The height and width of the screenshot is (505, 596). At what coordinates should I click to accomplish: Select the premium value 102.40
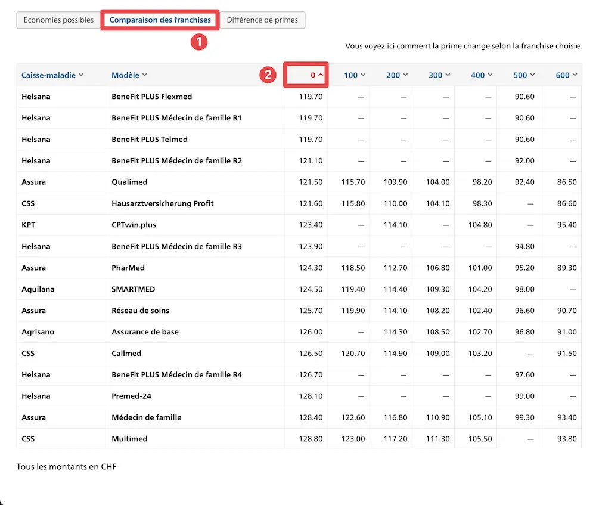pyautogui.click(x=480, y=311)
